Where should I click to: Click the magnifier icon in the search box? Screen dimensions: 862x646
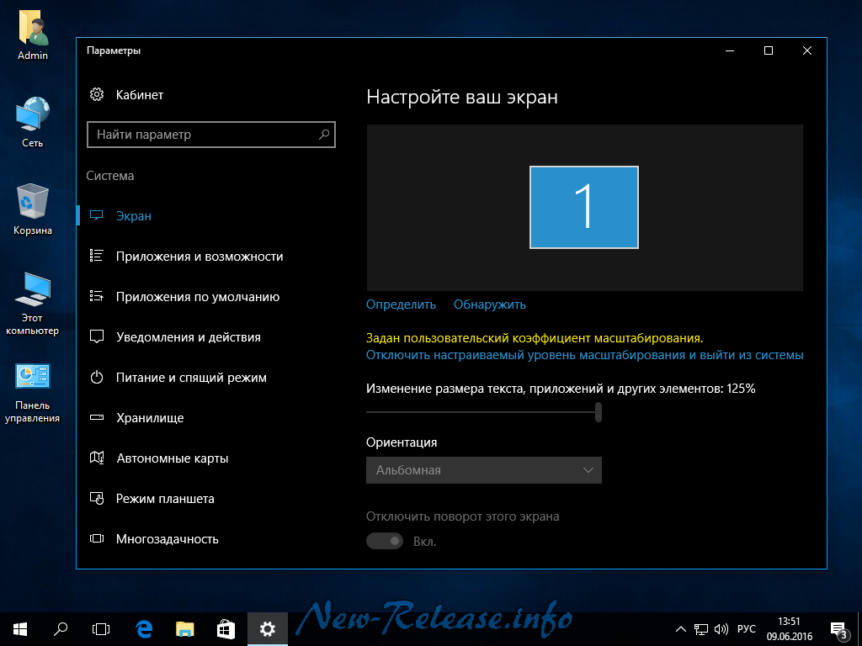pyautogui.click(x=324, y=135)
